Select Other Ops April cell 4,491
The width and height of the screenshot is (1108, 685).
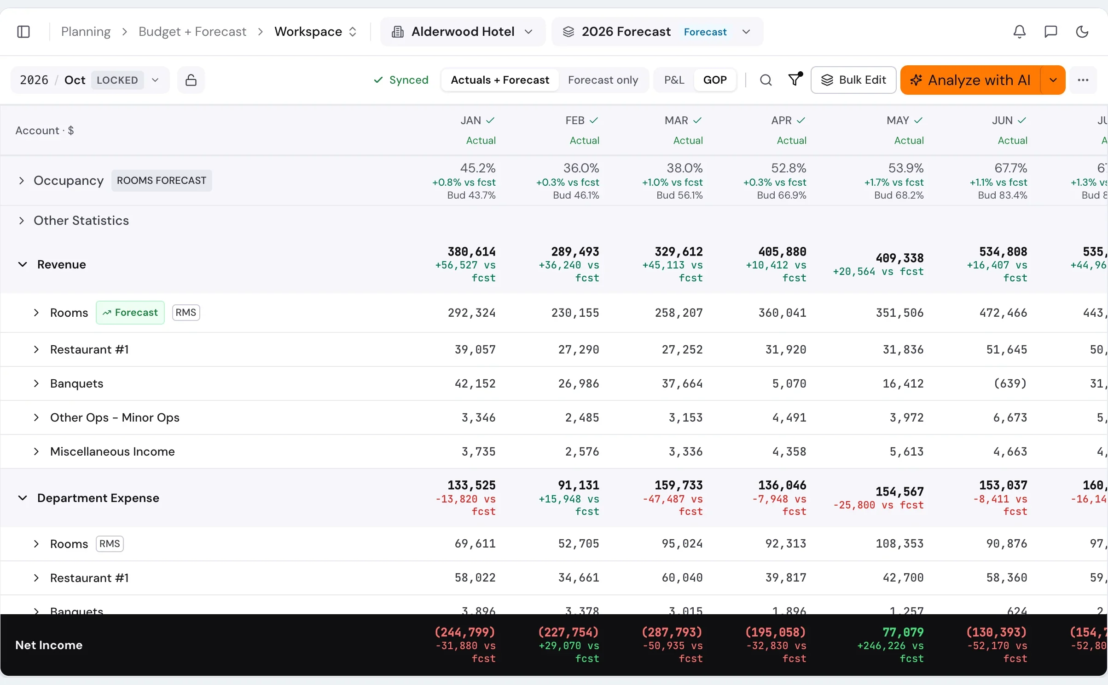pyautogui.click(x=789, y=417)
